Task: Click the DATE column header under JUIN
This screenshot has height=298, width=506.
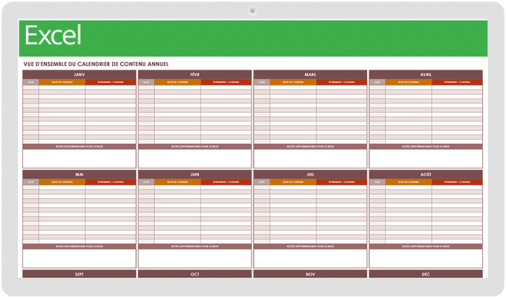Action: [146, 182]
